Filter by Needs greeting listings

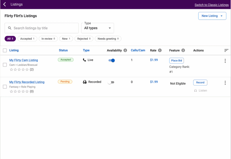pyautogui.click(x=108, y=39)
